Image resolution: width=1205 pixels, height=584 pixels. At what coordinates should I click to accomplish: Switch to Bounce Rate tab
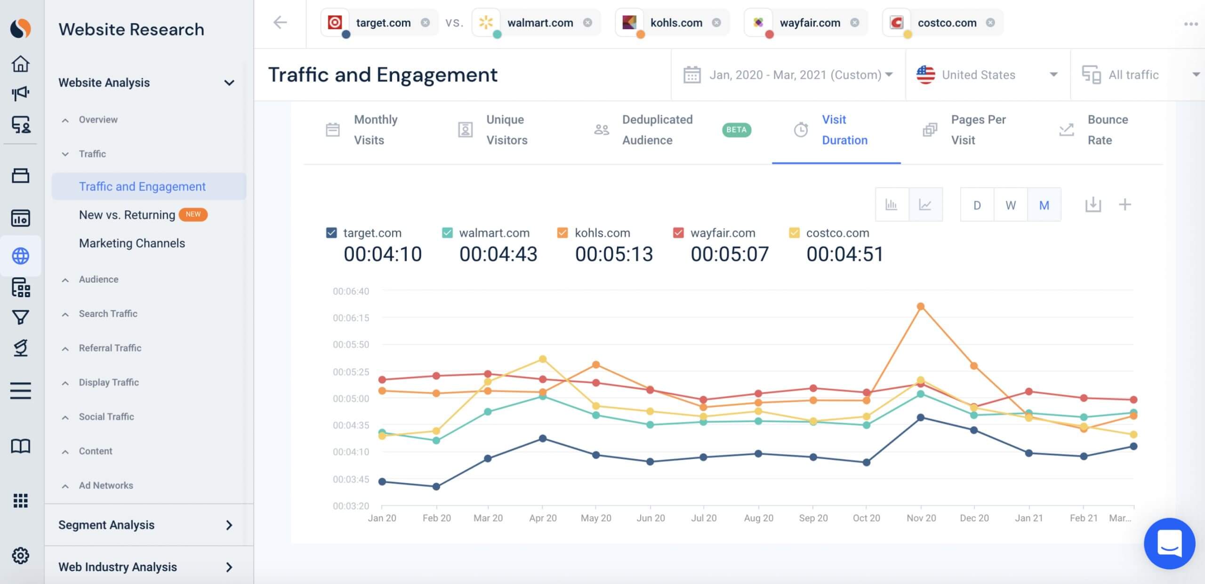coord(1094,130)
